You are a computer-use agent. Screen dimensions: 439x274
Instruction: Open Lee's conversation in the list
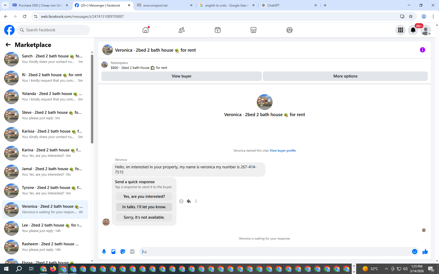tap(45, 228)
